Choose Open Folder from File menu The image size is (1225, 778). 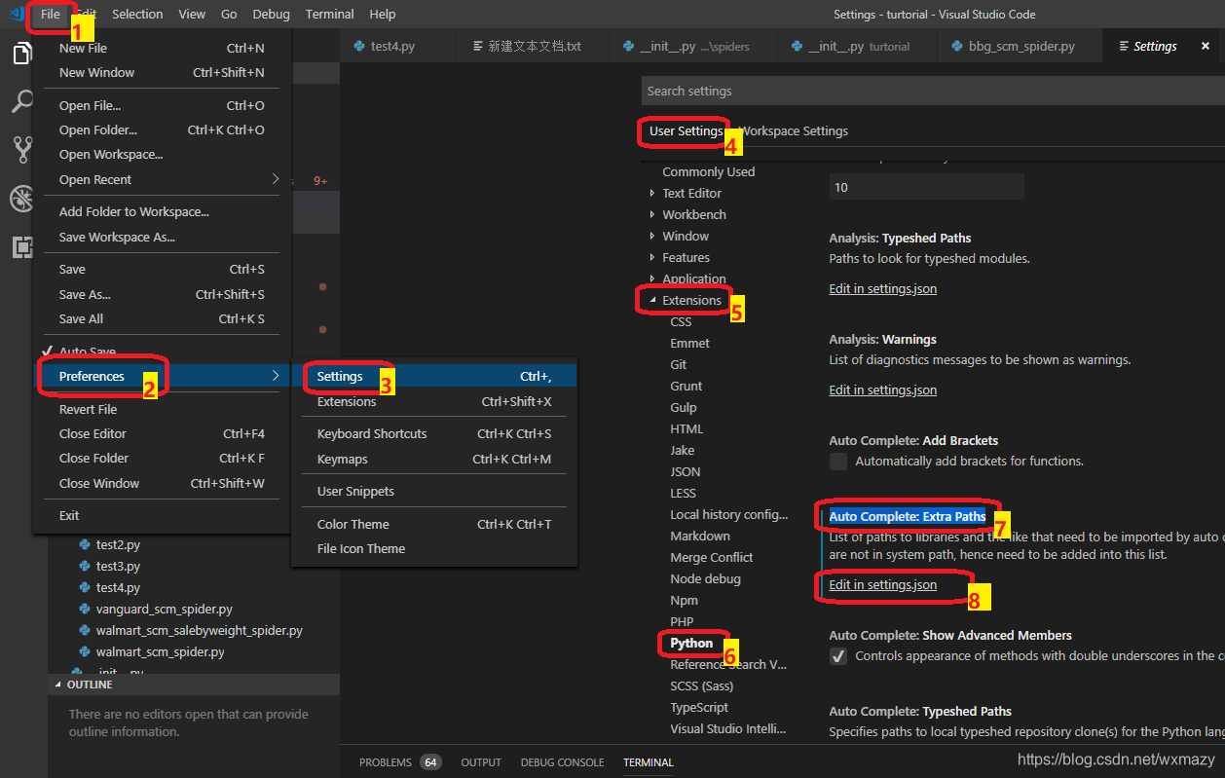tap(162, 130)
